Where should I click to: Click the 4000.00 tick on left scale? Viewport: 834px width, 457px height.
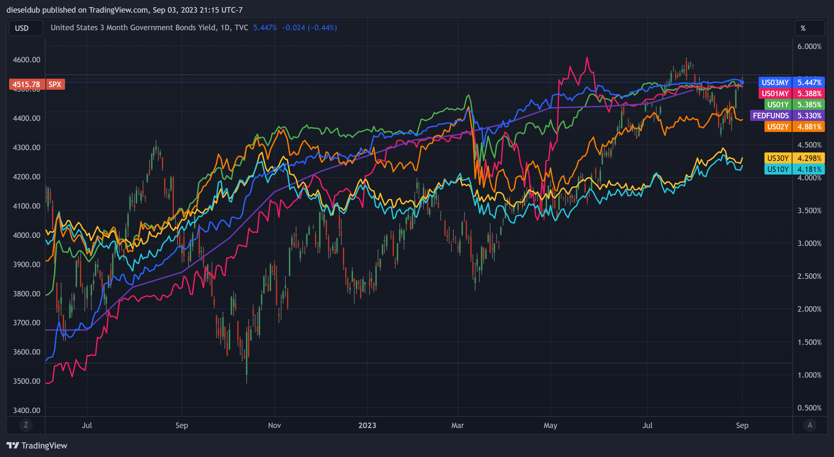(27, 235)
